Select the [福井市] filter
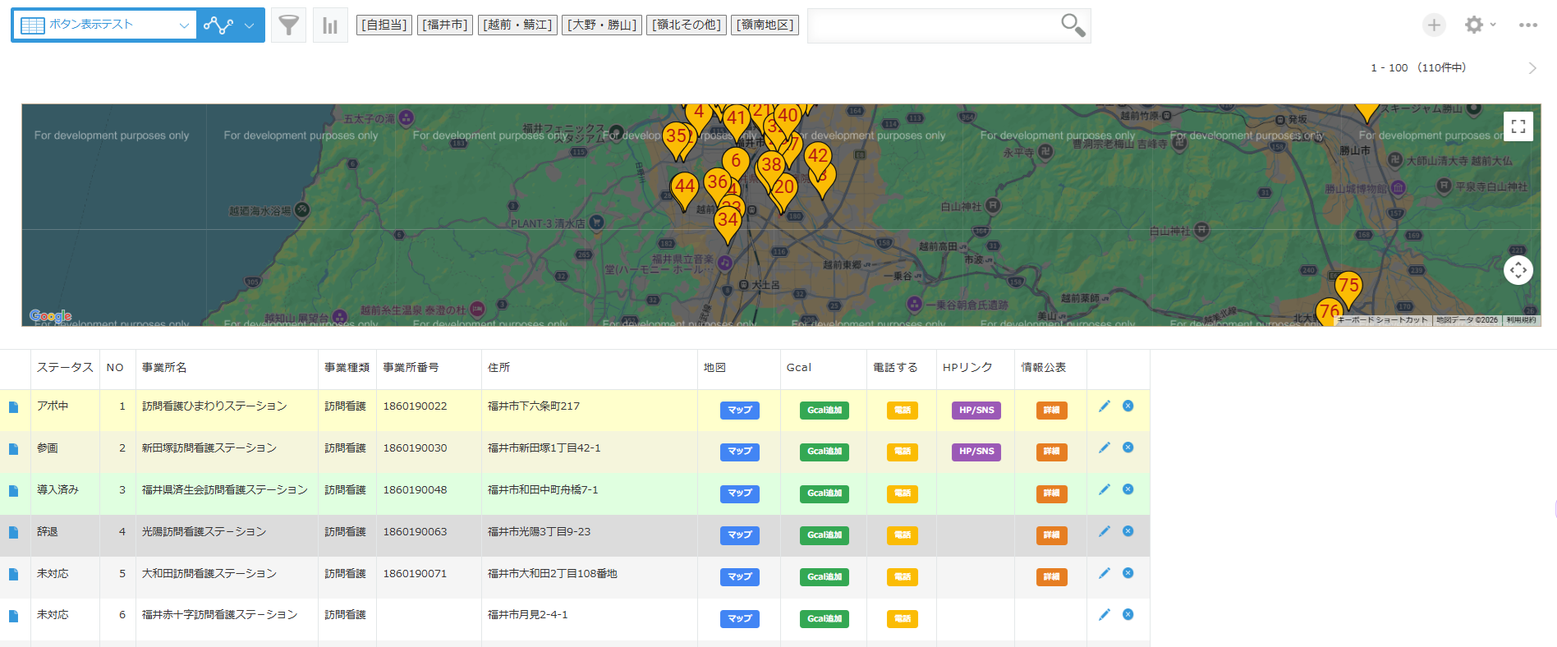 click(x=444, y=25)
